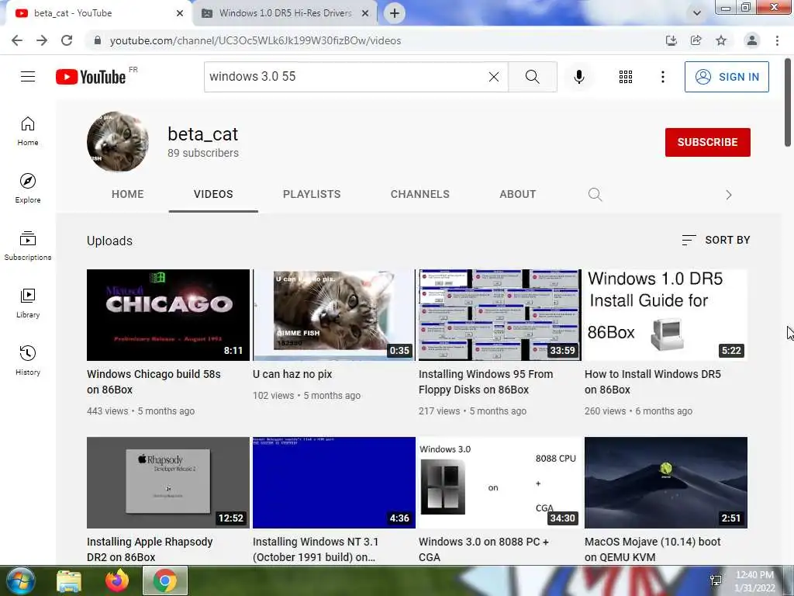Image resolution: width=794 pixels, height=596 pixels.
Task: Open YouTube settings three-dot menu
Action: 663,77
